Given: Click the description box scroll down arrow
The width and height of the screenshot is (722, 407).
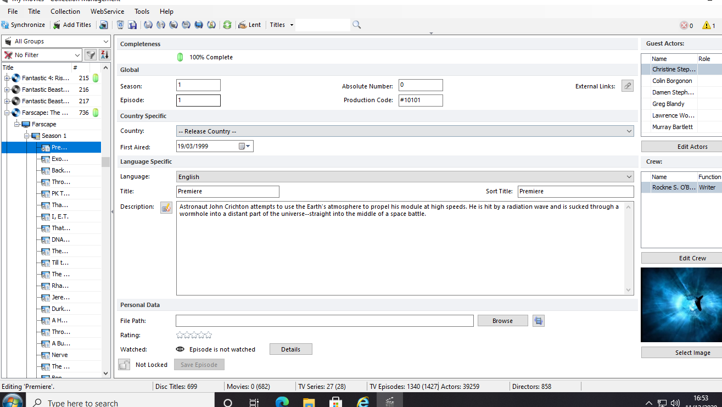Looking at the screenshot, I should click(x=629, y=290).
